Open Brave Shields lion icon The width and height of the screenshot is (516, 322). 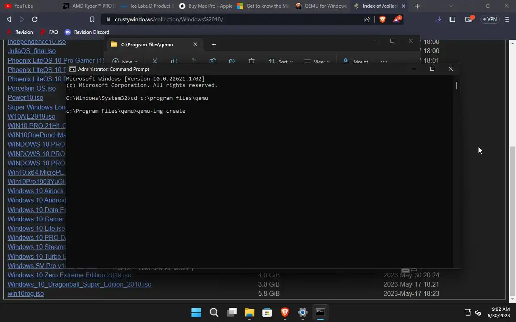pos(383,19)
